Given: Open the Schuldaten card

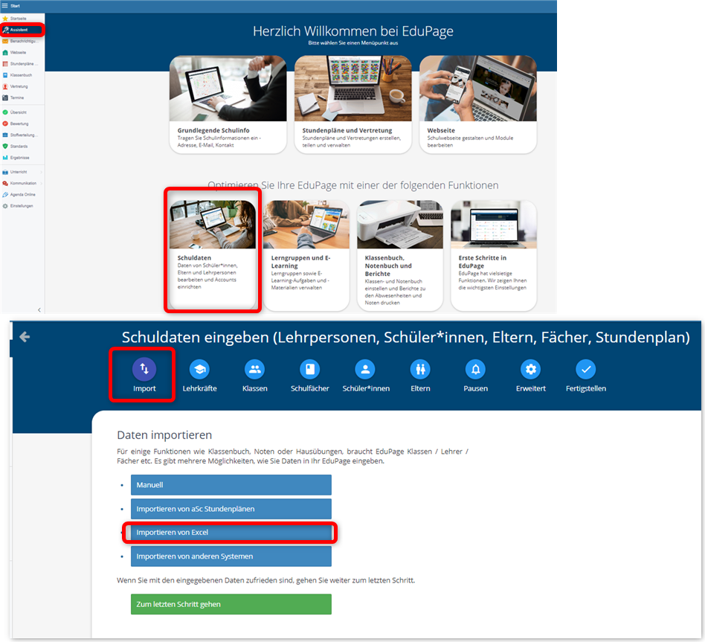Looking at the screenshot, I should click(x=213, y=255).
